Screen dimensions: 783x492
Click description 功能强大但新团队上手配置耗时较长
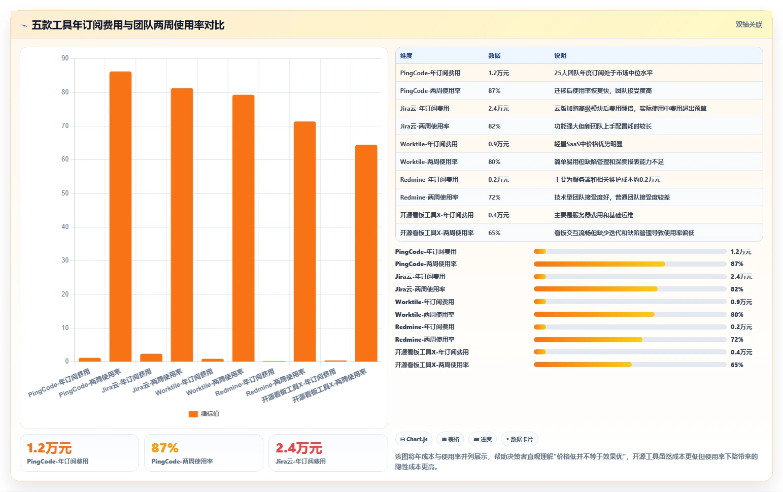coord(603,126)
